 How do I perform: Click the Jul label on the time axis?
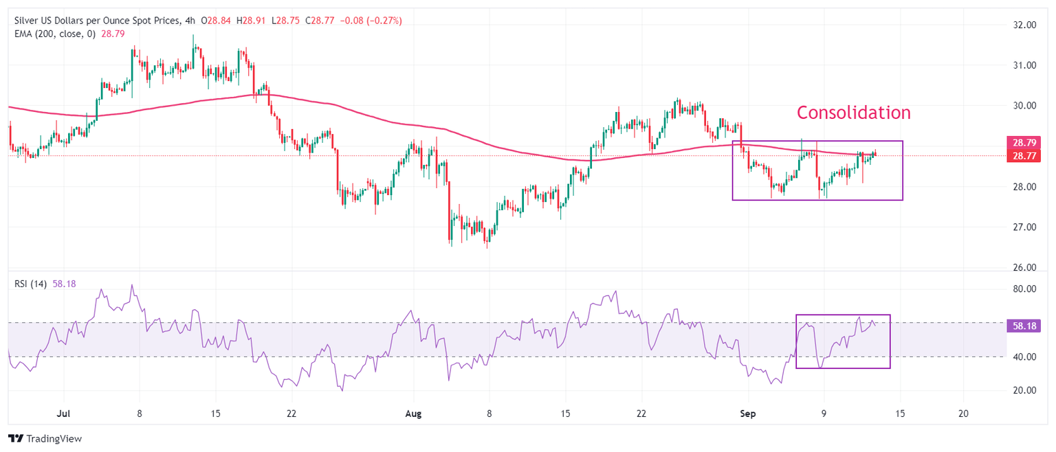[x=63, y=414]
